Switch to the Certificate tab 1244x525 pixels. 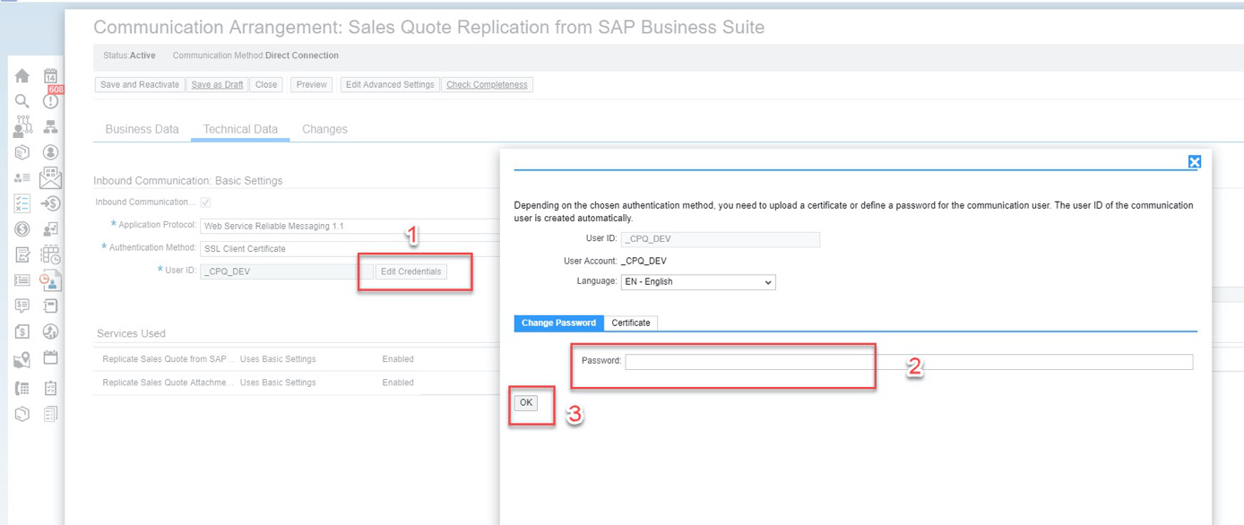click(x=630, y=323)
